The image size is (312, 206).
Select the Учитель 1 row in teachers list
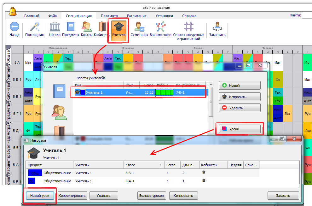139,92
